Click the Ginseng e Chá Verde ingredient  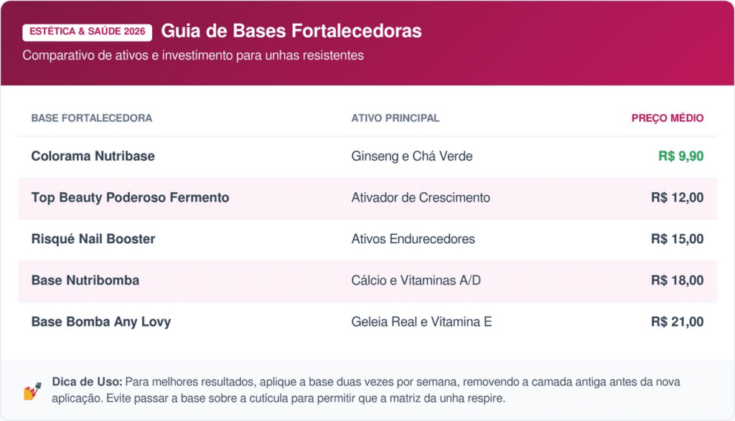[412, 156]
